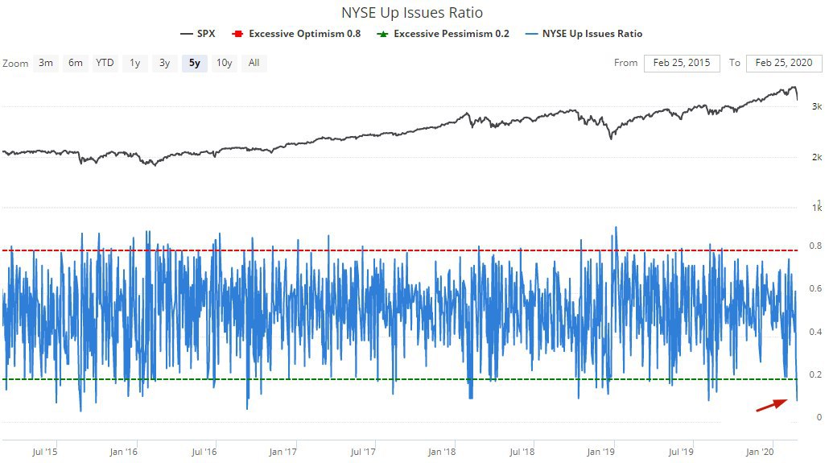Toggle Excessive Optimism 0.8 legend item
Image resolution: width=829 pixels, height=463 pixels.
(x=296, y=33)
